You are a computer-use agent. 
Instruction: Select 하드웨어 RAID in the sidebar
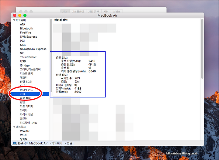tap(29, 123)
